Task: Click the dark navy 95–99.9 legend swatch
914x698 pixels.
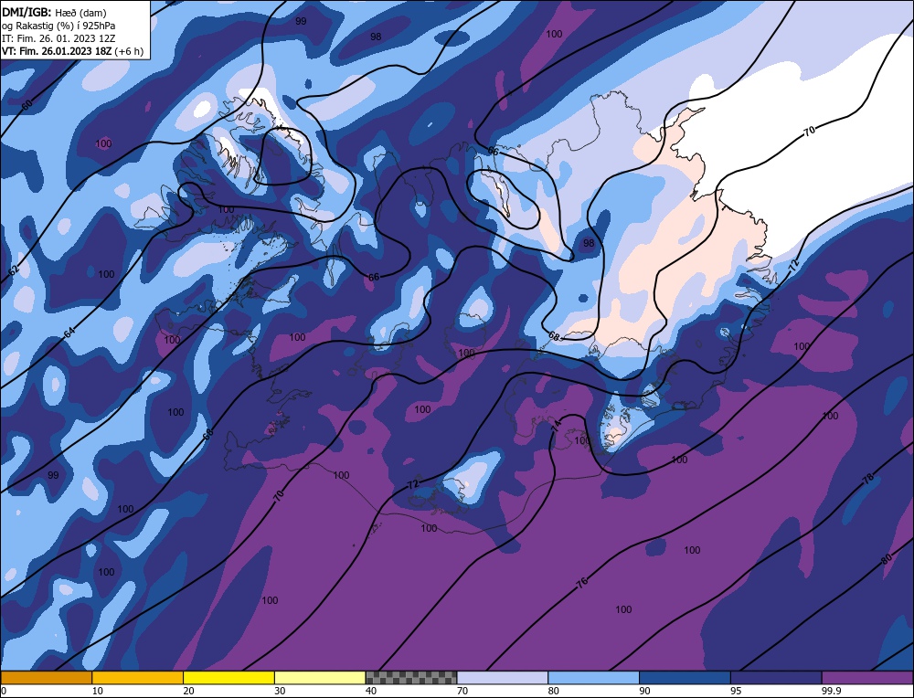Action: (776, 677)
